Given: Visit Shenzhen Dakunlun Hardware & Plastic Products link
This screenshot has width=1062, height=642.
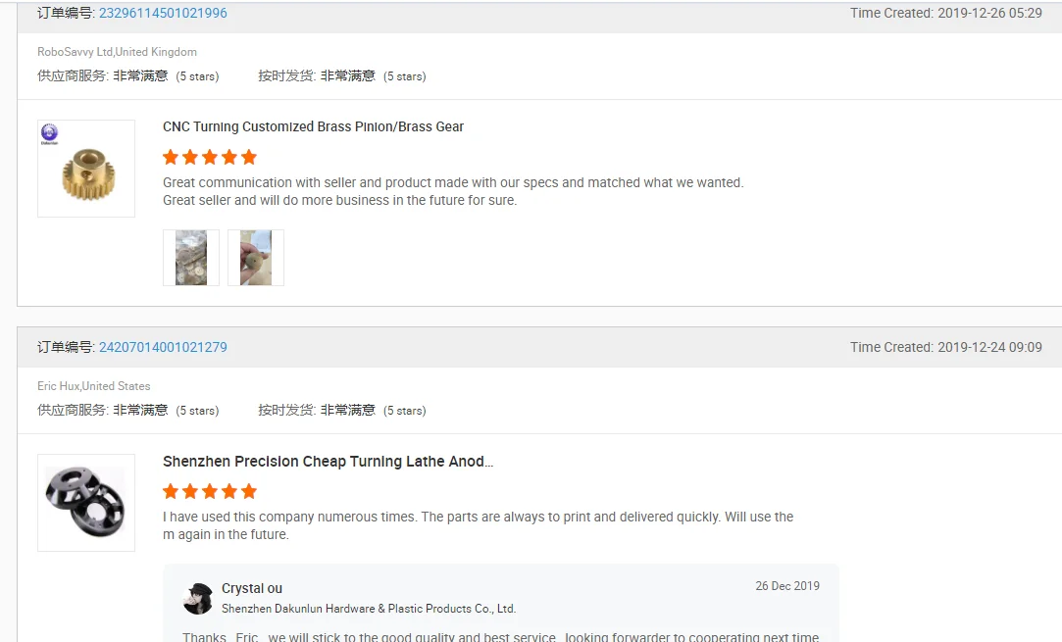Looking at the screenshot, I should [369, 609].
